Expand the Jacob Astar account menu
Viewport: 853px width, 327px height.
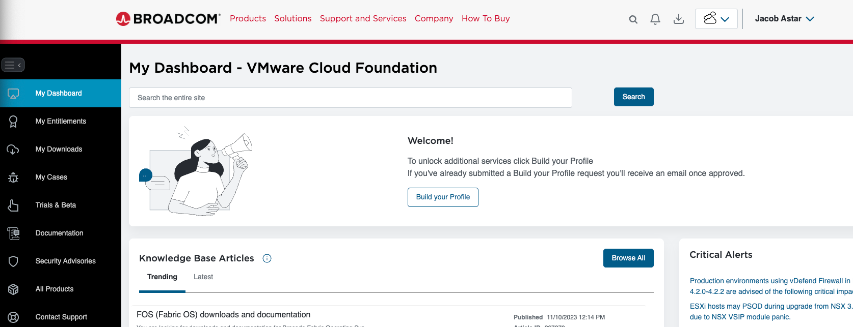tap(784, 19)
